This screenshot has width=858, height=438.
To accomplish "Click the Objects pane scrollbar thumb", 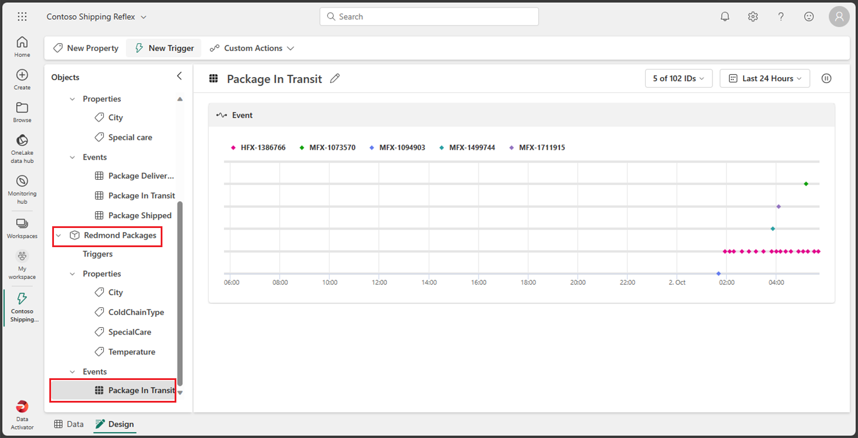I will (180, 294).
